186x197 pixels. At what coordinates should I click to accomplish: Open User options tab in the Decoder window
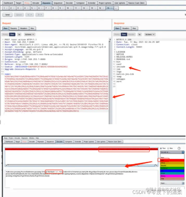click(x=101, y=142)
